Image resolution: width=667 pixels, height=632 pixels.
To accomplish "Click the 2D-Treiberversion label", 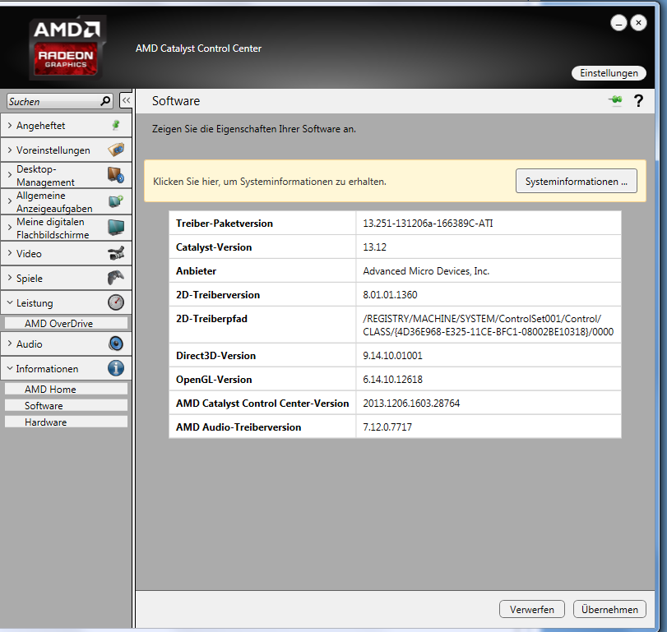I will pyautogui.click(x=218, y=294).
